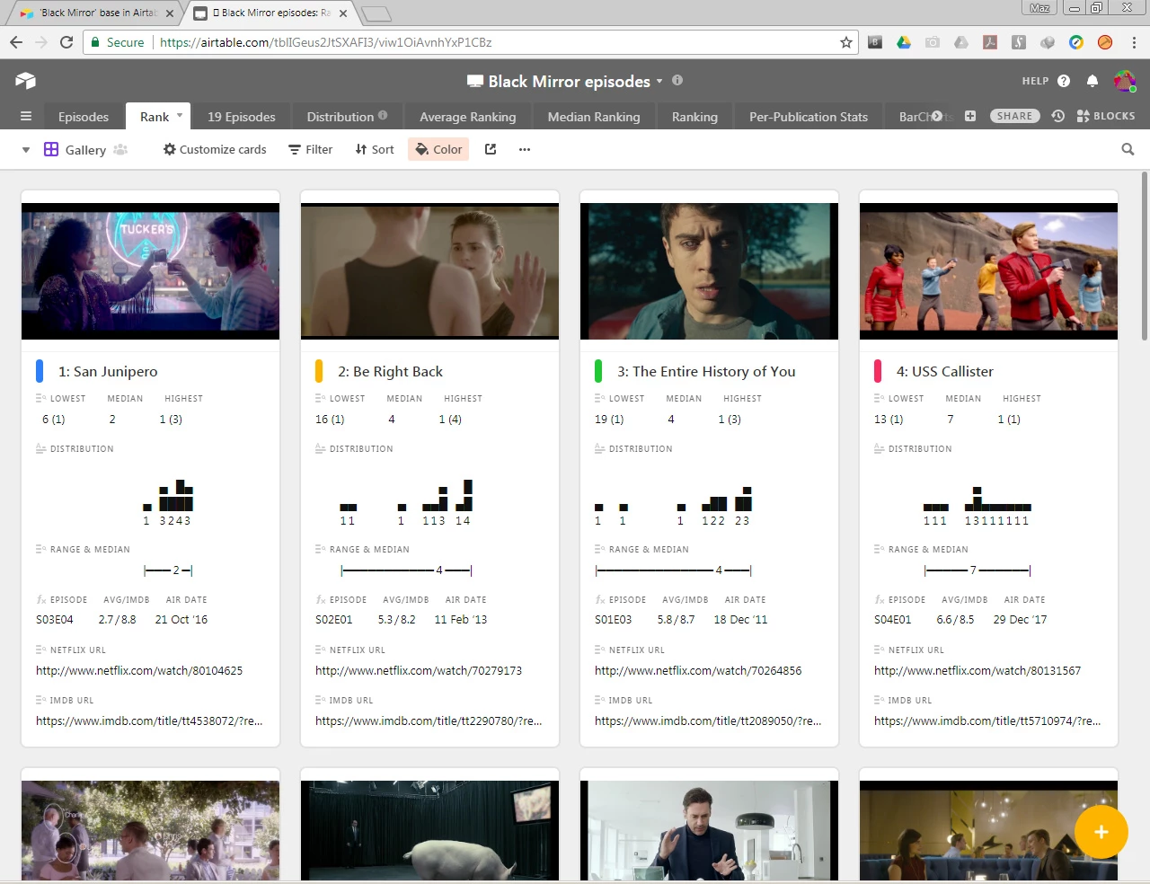The image size is (1150, 884).
Task: Open the pig episode card thumbnail
Action: click(x=429, y=830)
